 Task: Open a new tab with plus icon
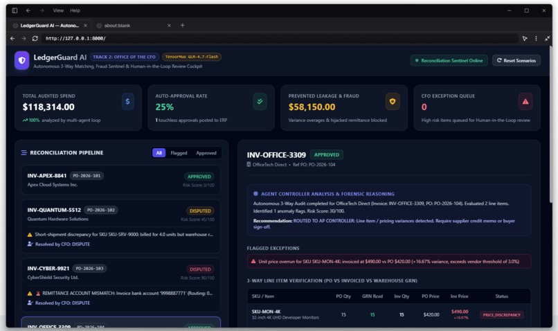[x=183, y=25]
